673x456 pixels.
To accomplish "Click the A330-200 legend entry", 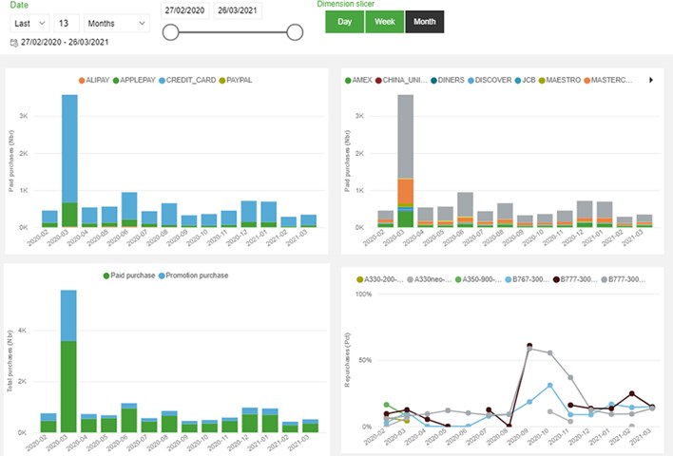I will (x=380, y=279).
